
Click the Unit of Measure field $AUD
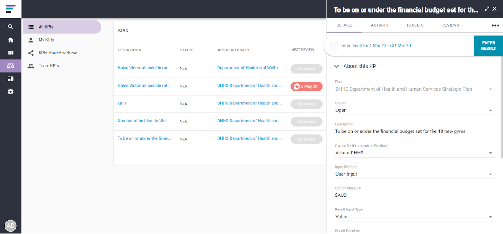click(415, 195)
